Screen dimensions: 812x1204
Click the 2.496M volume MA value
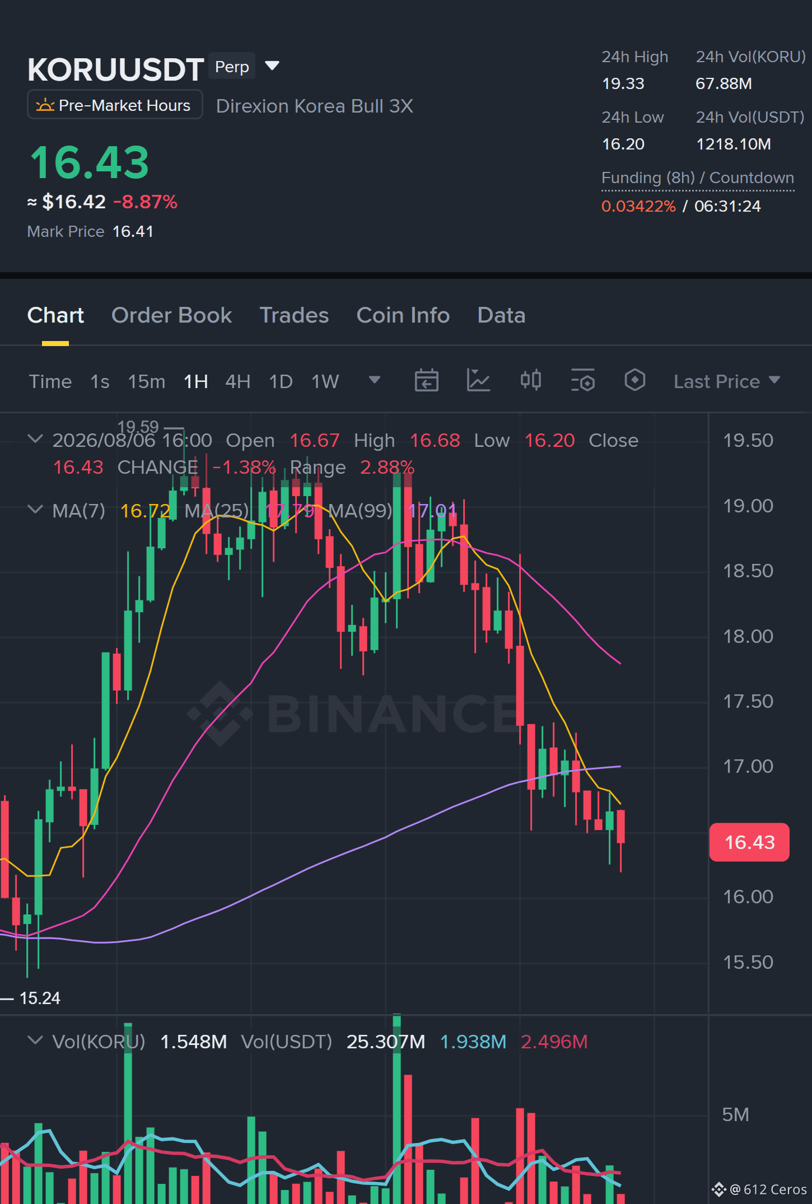tap(554, 1042)
